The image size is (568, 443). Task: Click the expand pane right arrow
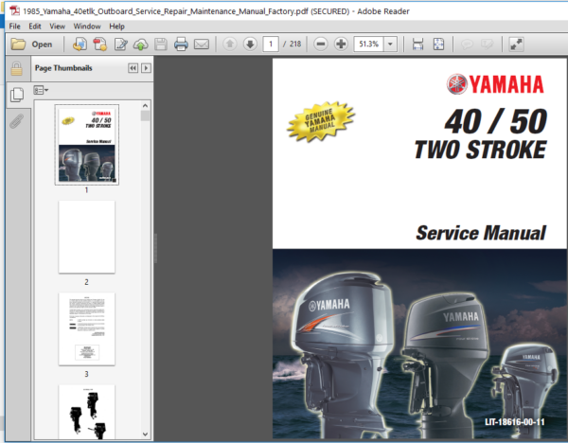pos(146,68)
